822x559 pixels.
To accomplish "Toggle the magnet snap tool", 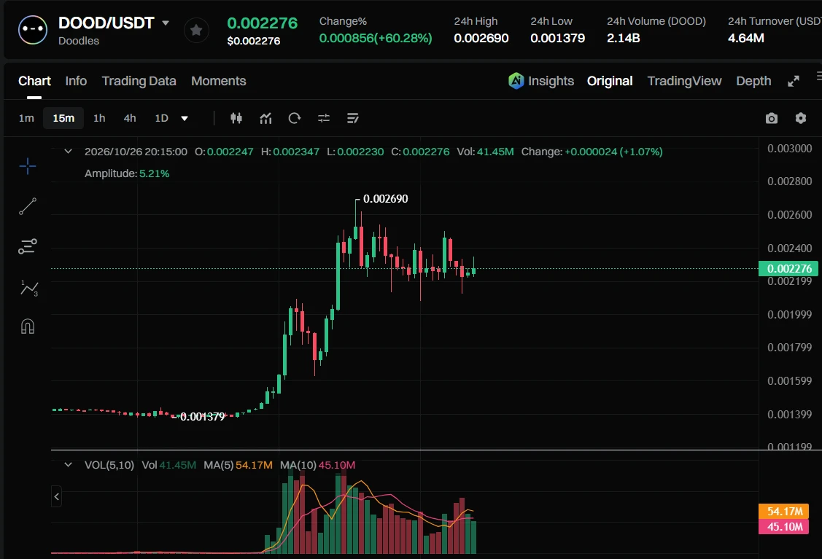I will (x=28, y=327).
